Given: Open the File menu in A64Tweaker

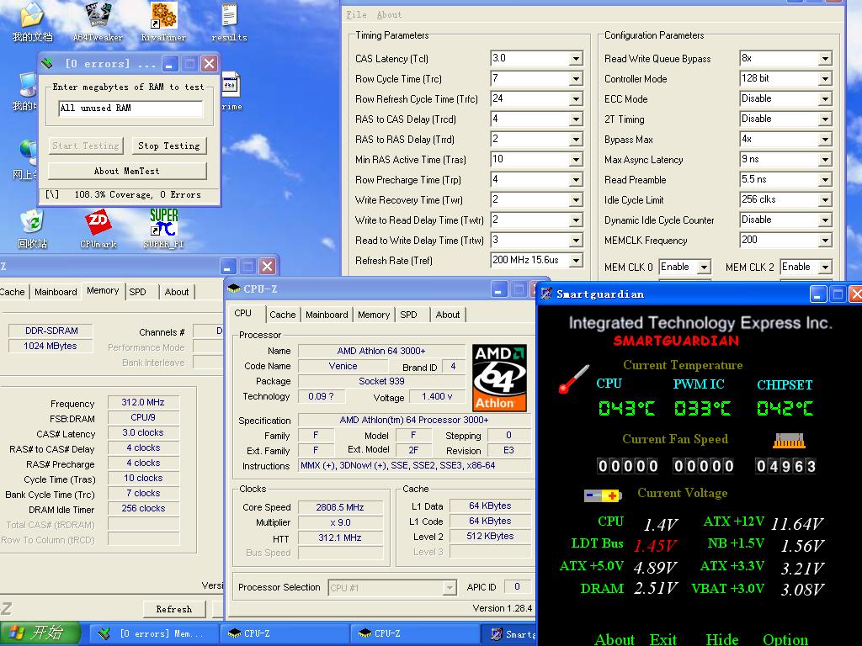Looking at the screenshot, I should point(356,15).
